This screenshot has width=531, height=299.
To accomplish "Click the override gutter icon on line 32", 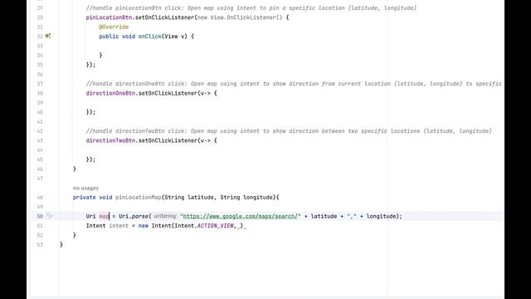I will coord(48,36).
